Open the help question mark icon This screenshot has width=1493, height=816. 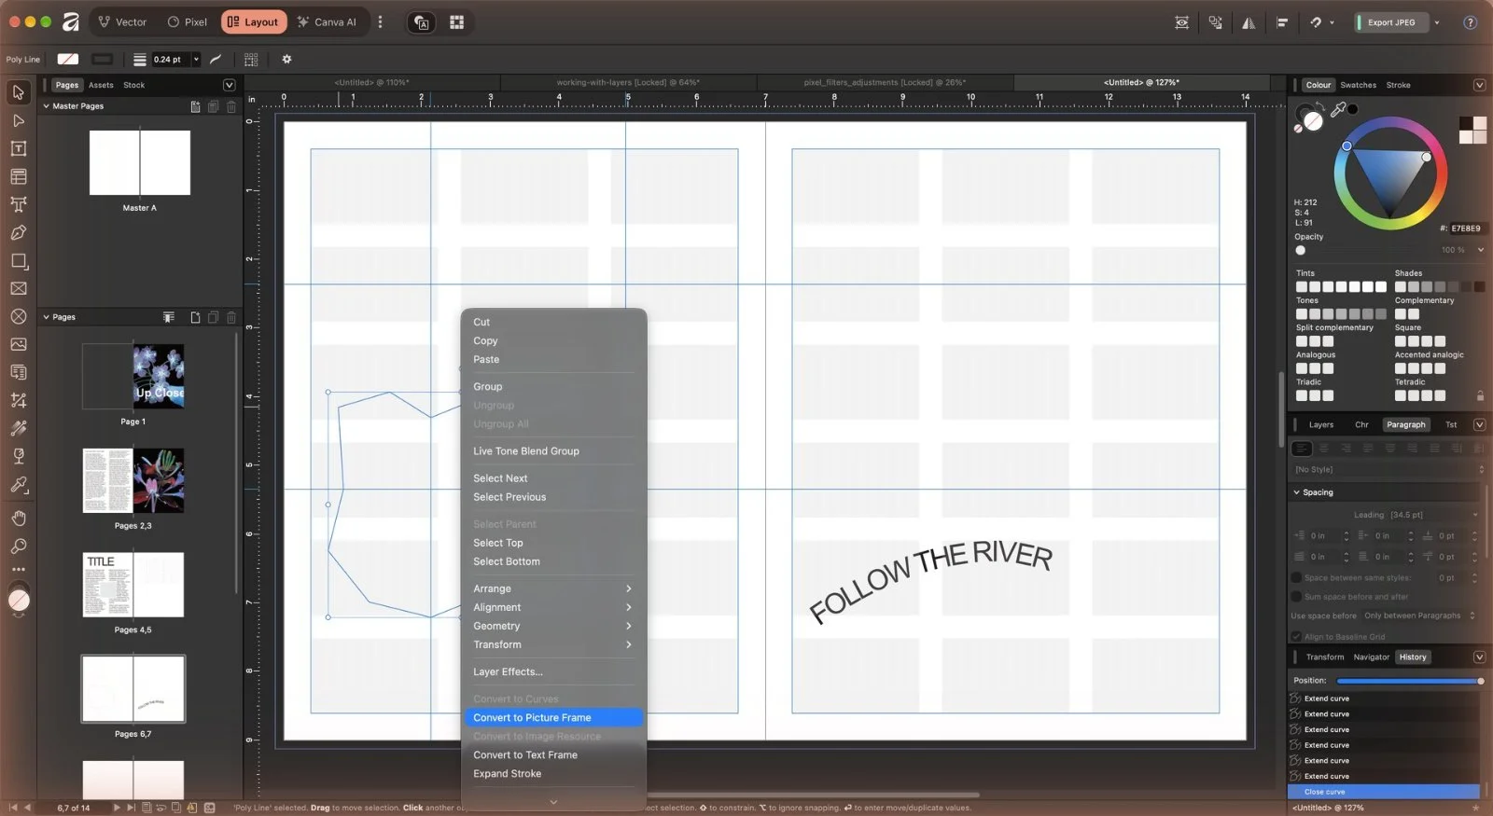[1470, 22]
